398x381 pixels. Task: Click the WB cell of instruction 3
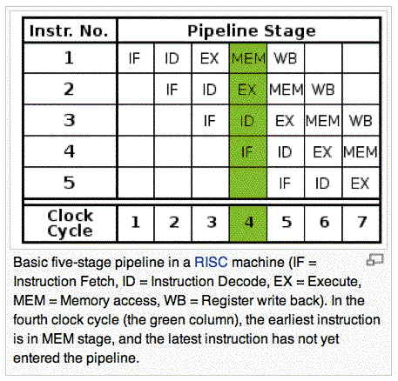[361, 120]
